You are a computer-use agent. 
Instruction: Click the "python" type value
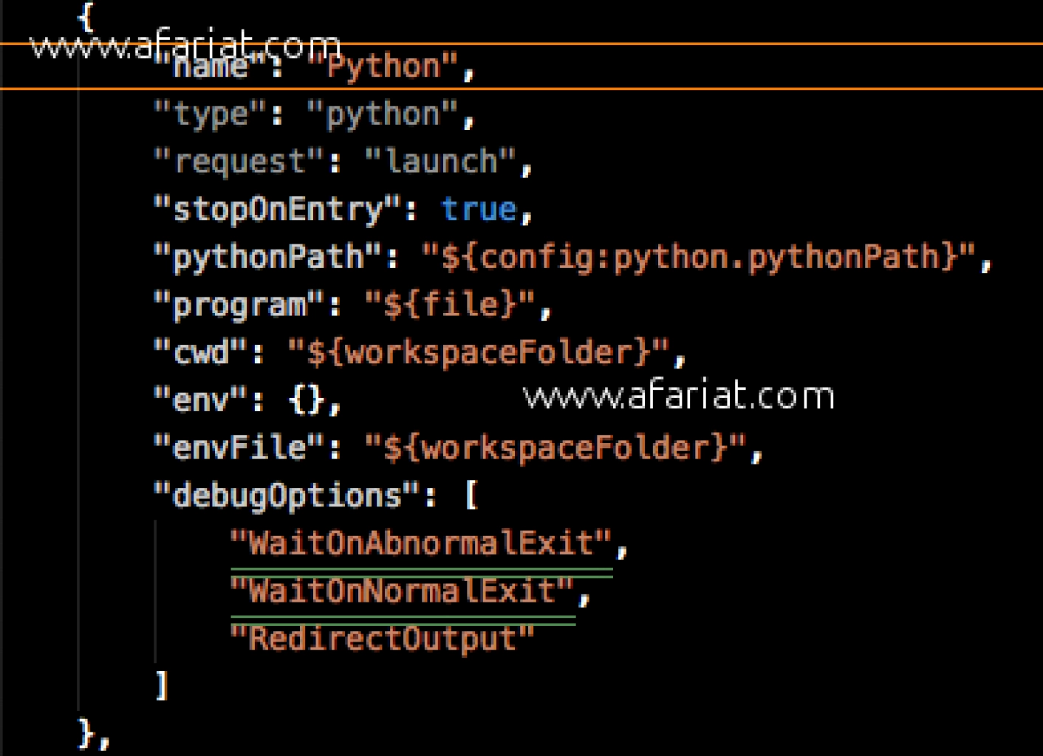(x=382, y=114)
